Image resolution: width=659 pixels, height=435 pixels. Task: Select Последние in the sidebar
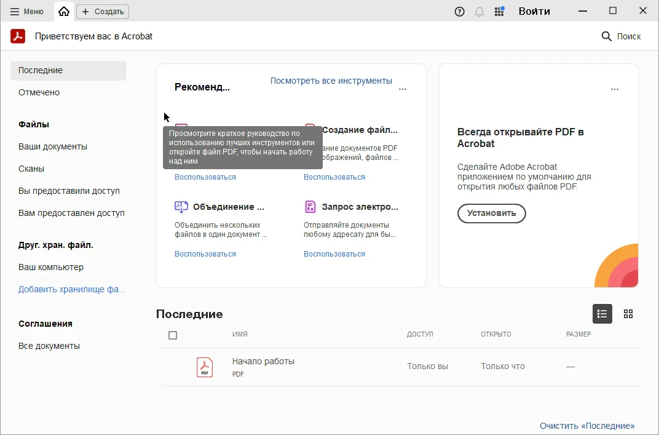pyautogui.click(x=68, y=70)
